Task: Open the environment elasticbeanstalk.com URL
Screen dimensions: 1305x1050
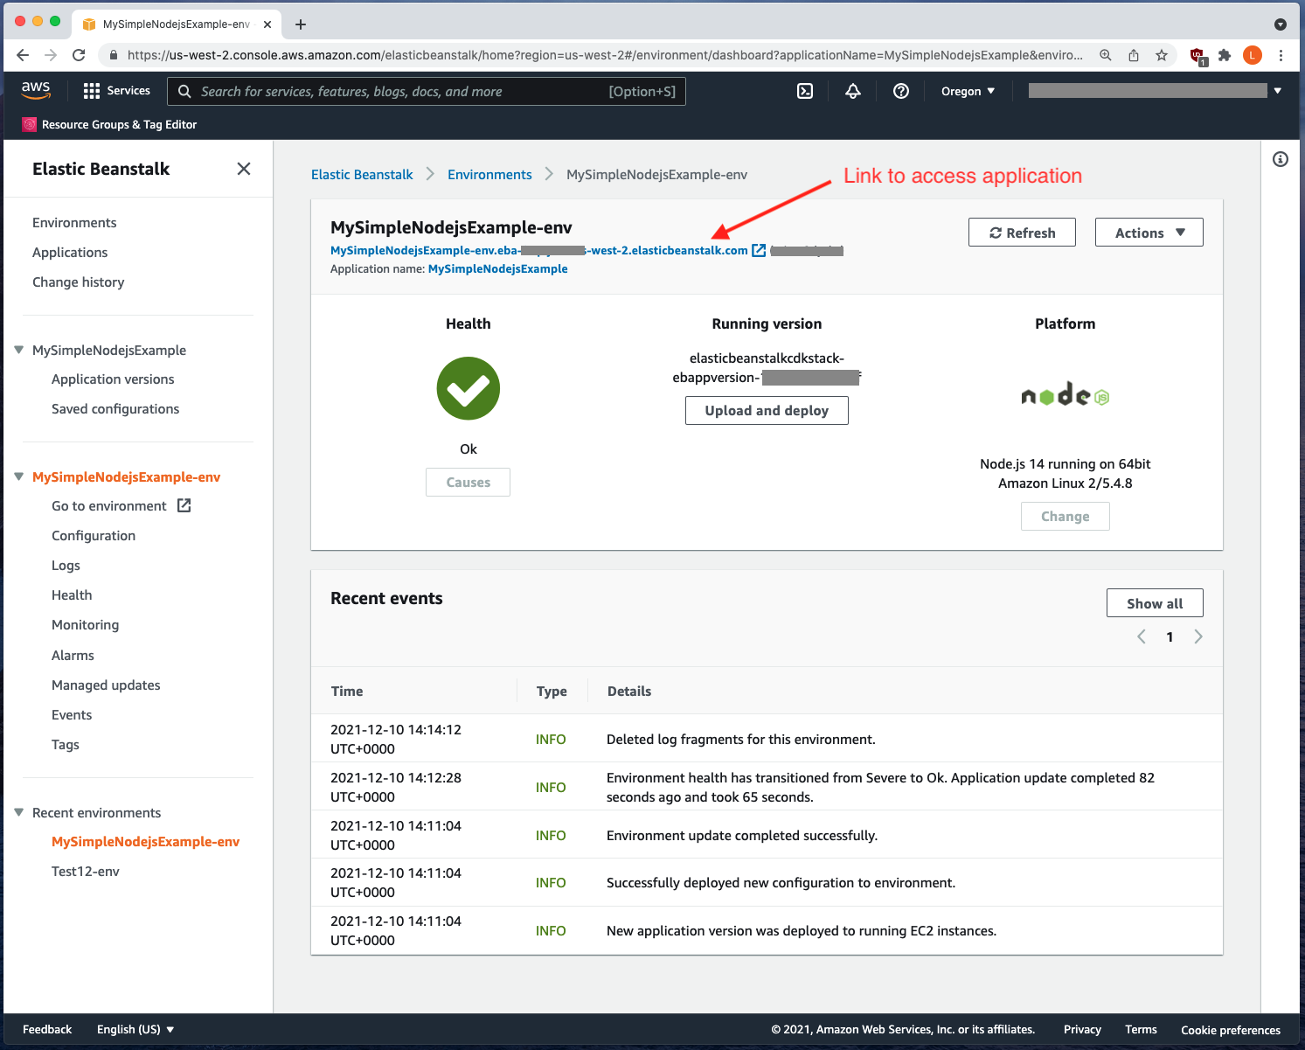Action: pyautogui.click(x=539, y=251)
